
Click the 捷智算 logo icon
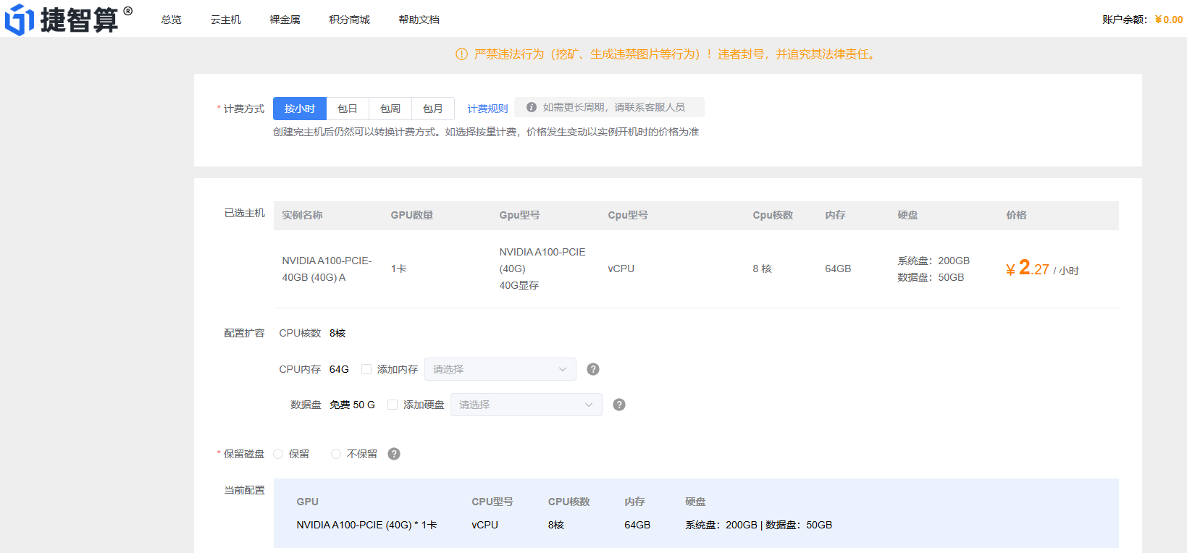coord(20,20)
